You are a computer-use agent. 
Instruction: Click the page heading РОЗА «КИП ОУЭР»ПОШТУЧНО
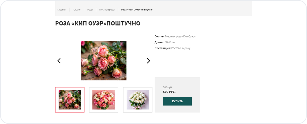[x=98, y=23]
